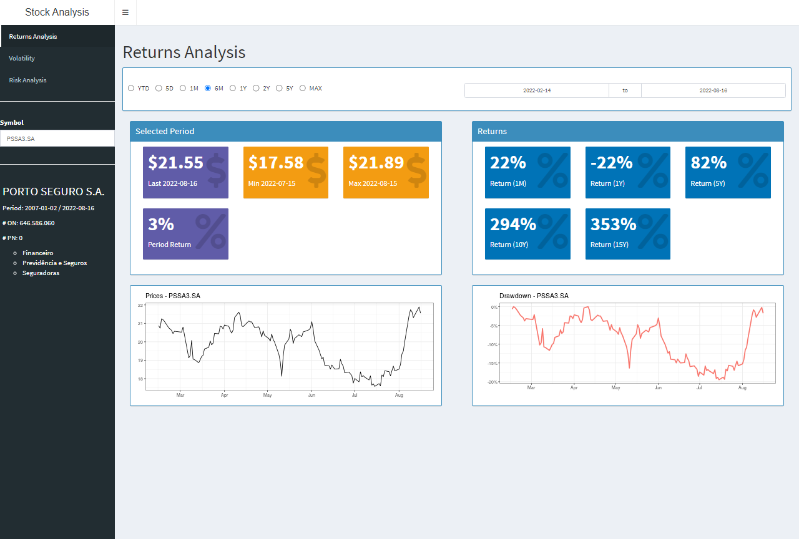Click the percent icon on Return (1M) box
This screenshot has height=539, width=799.
[x=553, y=170]
